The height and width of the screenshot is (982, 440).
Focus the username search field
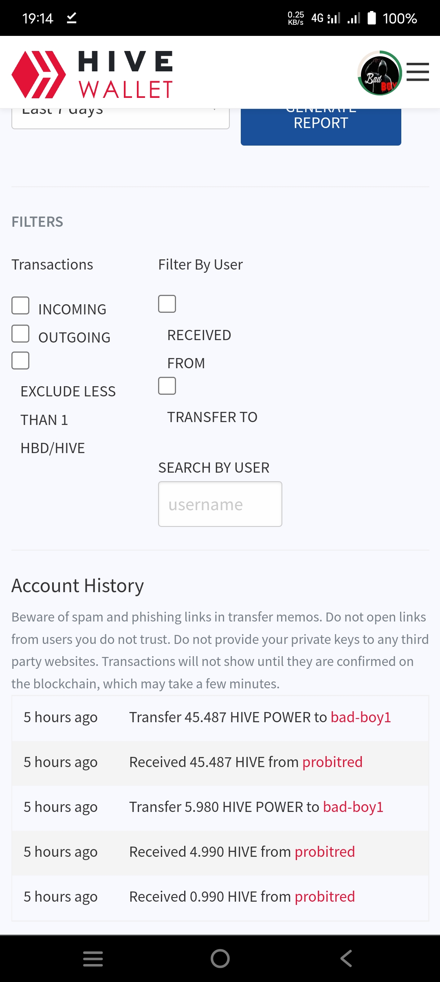(x=220, y=504)
